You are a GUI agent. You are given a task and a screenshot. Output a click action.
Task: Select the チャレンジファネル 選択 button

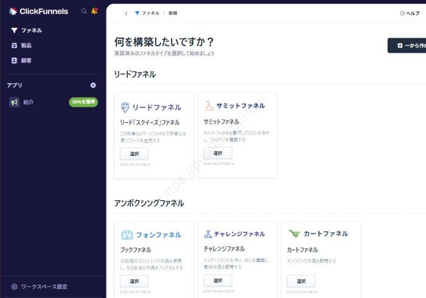218,280
